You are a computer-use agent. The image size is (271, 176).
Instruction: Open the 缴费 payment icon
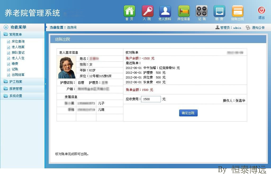point(219,11)
